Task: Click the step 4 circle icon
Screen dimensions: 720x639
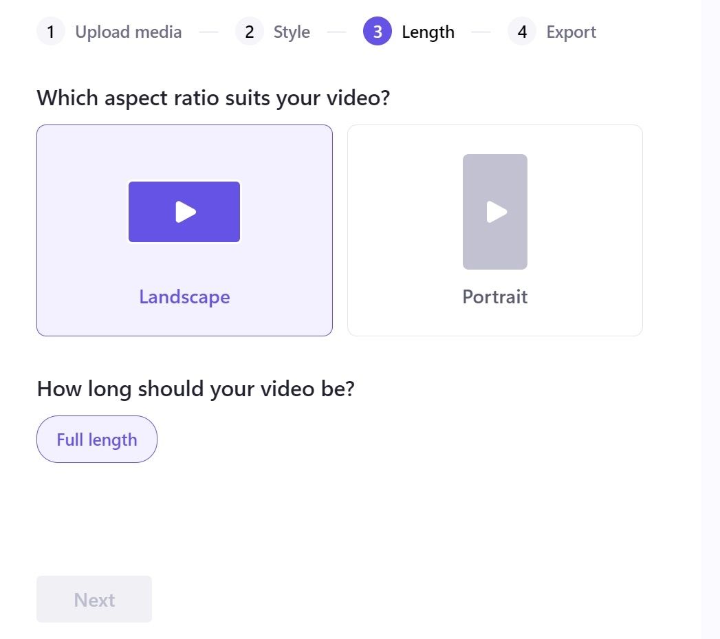Action: point(521,31)
